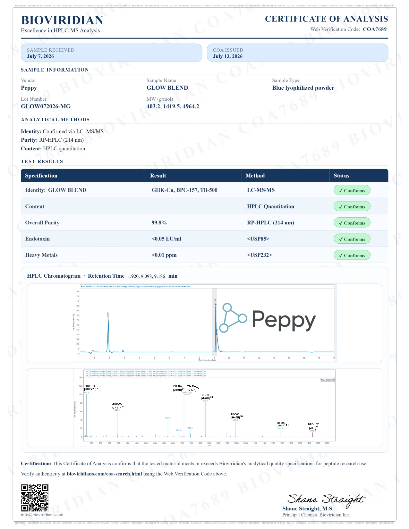Click the 99.8% purity result
This screenshot has height=529, width=409.
coord(159,223)
